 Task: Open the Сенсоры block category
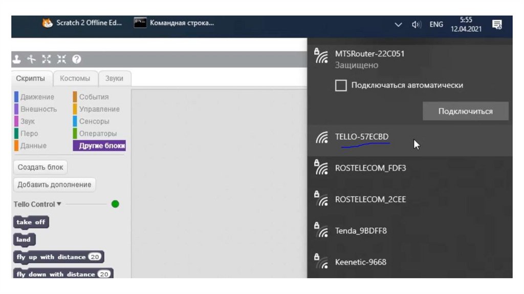coord(91,121)
